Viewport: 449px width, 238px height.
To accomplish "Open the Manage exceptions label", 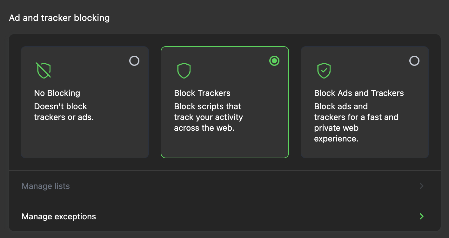I will 59,216.
